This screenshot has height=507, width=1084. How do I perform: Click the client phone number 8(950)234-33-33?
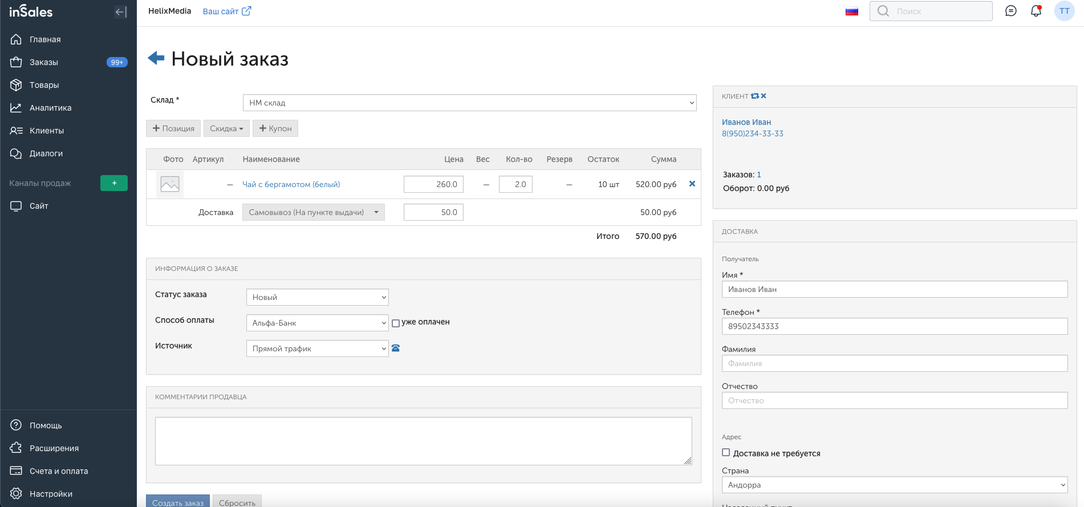753,133
